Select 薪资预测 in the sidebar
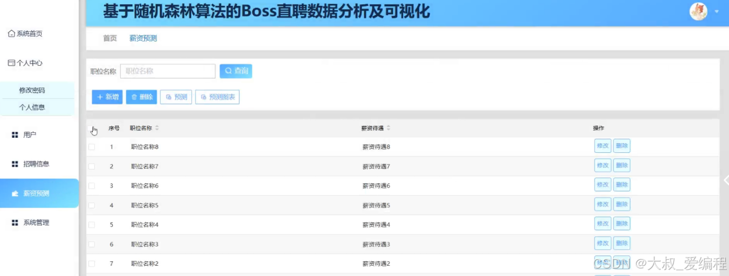Screen dimensions: 729x276 (39, 193)
